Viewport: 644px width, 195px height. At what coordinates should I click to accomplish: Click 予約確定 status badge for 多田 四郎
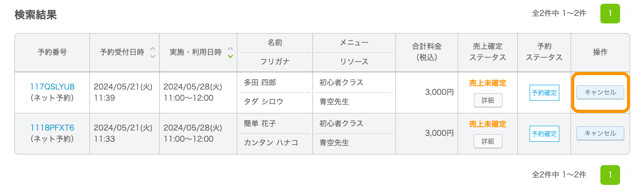point(544,93)
